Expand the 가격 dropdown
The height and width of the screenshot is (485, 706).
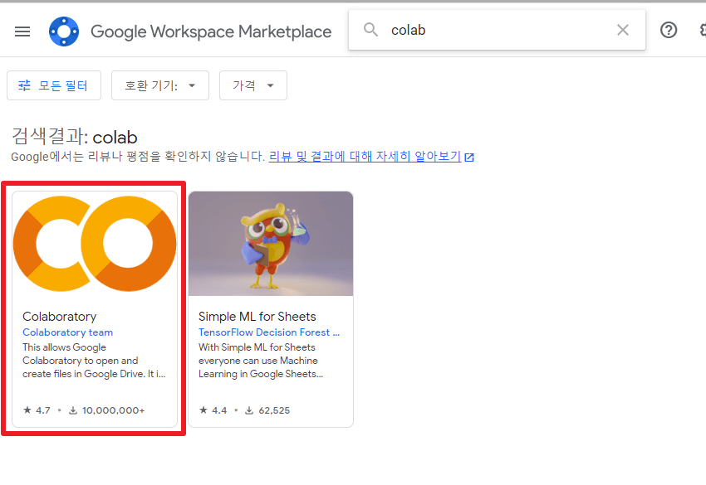[x=253, y=85]
